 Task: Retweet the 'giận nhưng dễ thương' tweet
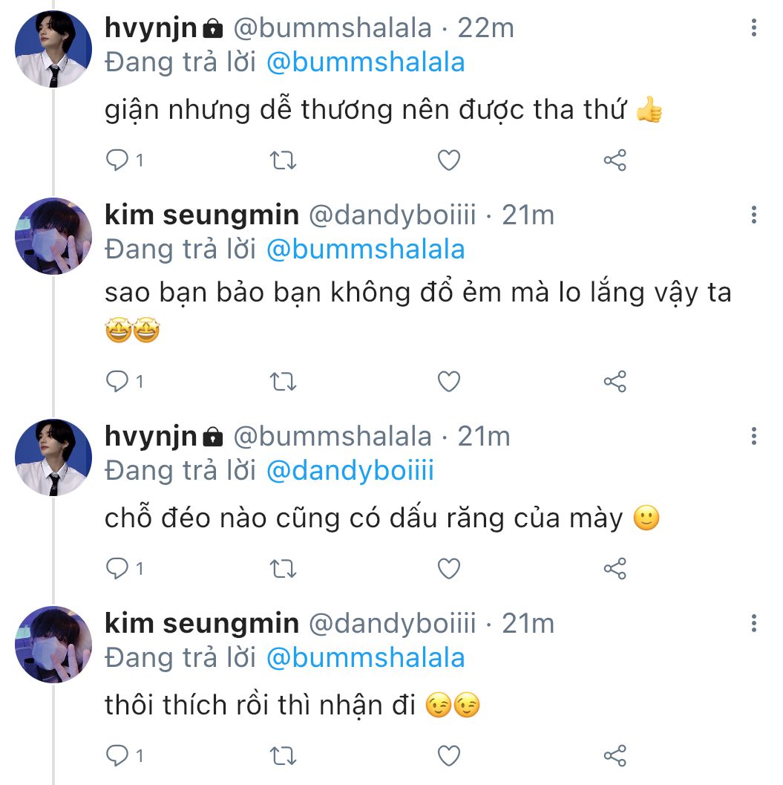[284, 160]
